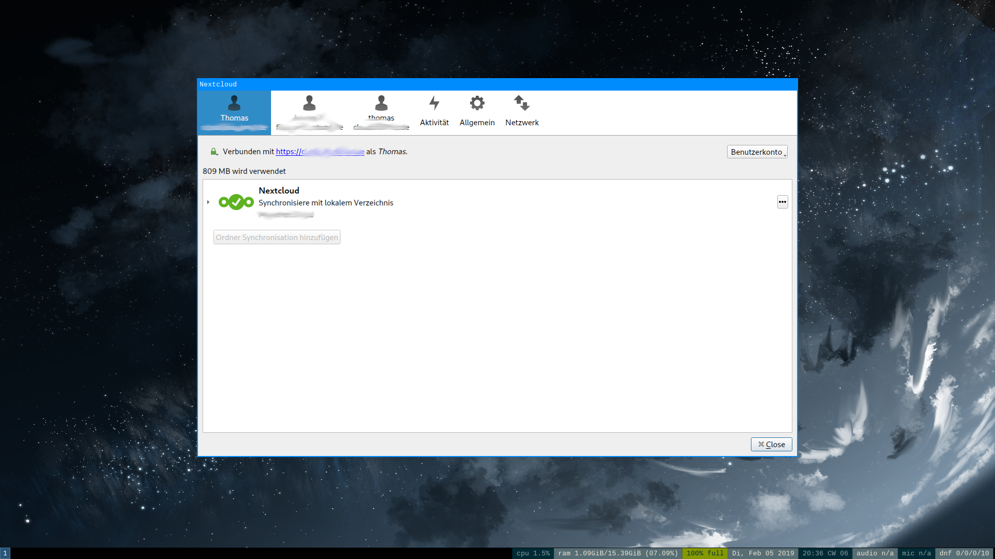Click the '100% full' battery status block
995x559 pixels.
(705, 553)
